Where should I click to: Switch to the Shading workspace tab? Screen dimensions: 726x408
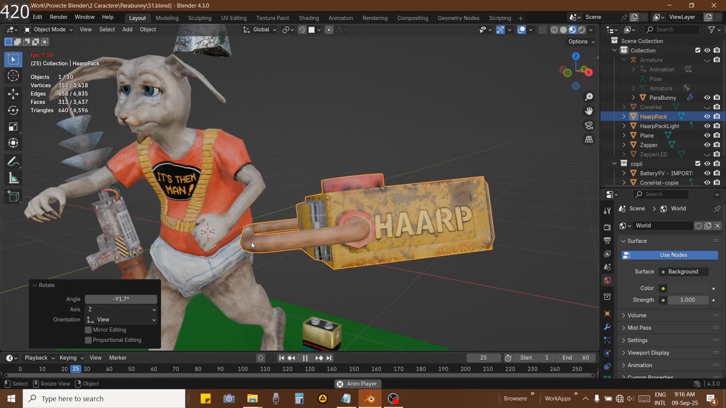coord(309,18)
